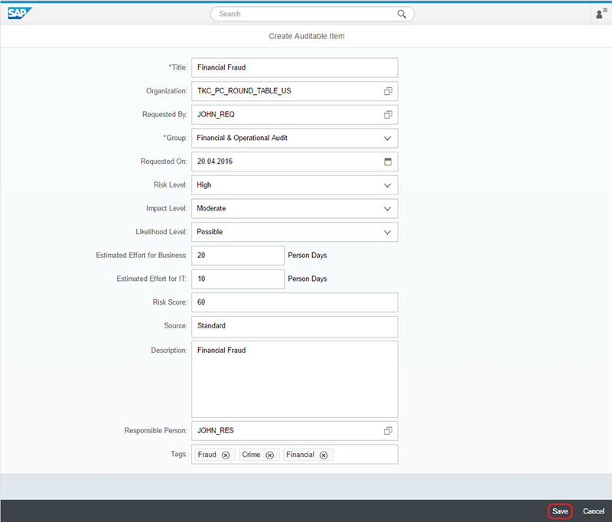
Task: Click the Group value Financial & Operational Audit
Action: tap(242, 138)
